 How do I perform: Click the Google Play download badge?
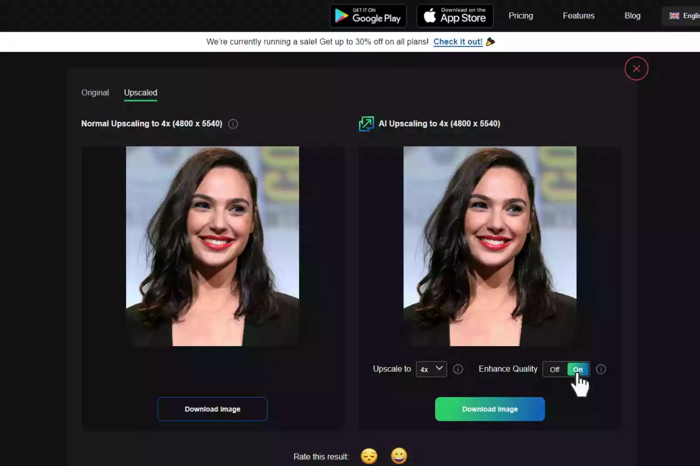coord(367,16)
